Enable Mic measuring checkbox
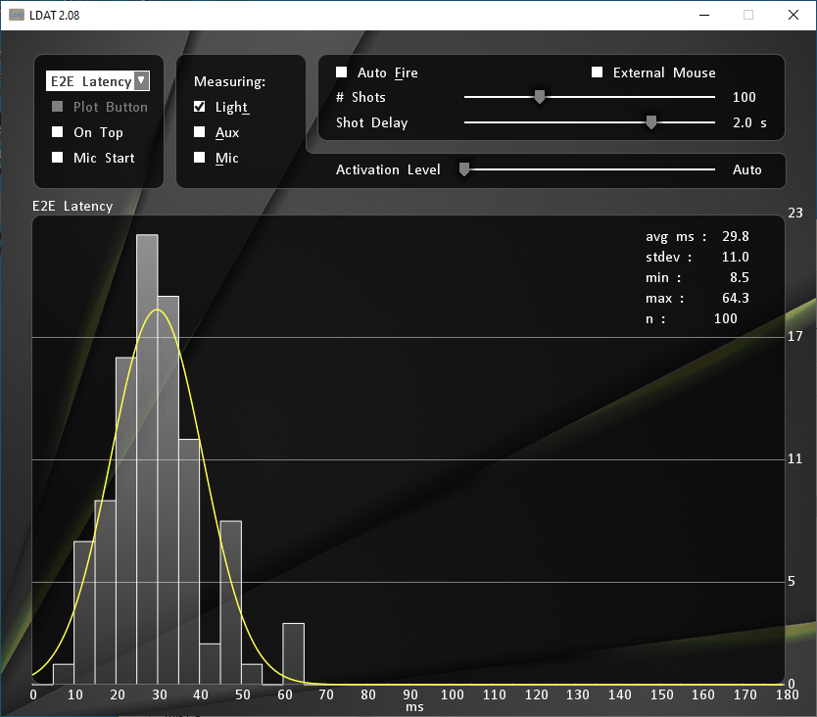Screen dimensions: 817x717 coord(200,158)
